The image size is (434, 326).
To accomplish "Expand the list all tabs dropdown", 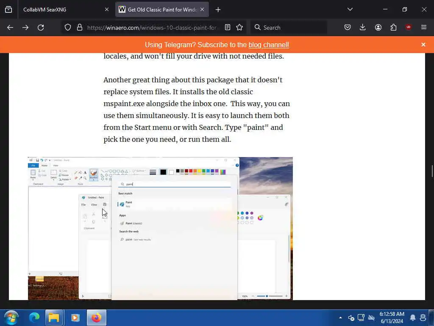I will point(350,9).
